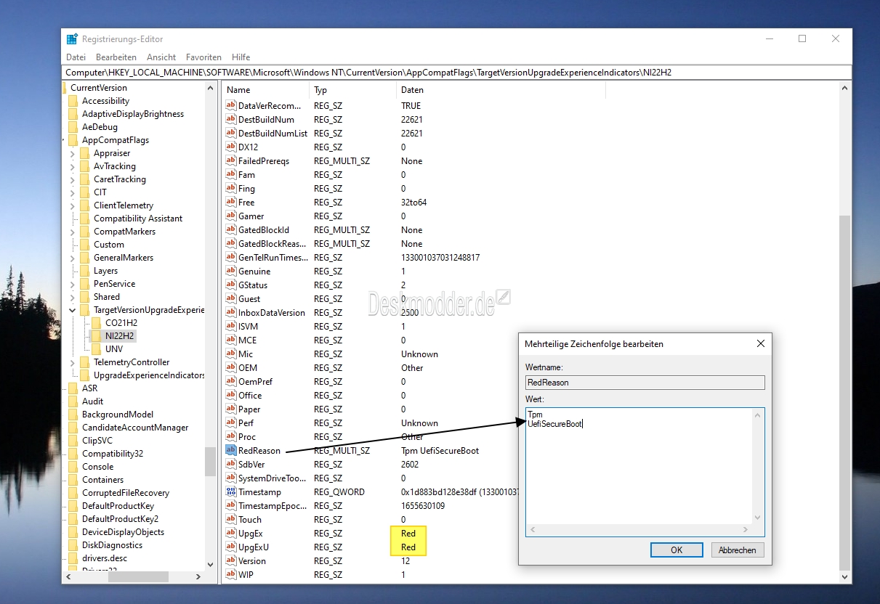
Task: Click the Registrierungs-Editor title bar icon
Action: pos(72,39)
